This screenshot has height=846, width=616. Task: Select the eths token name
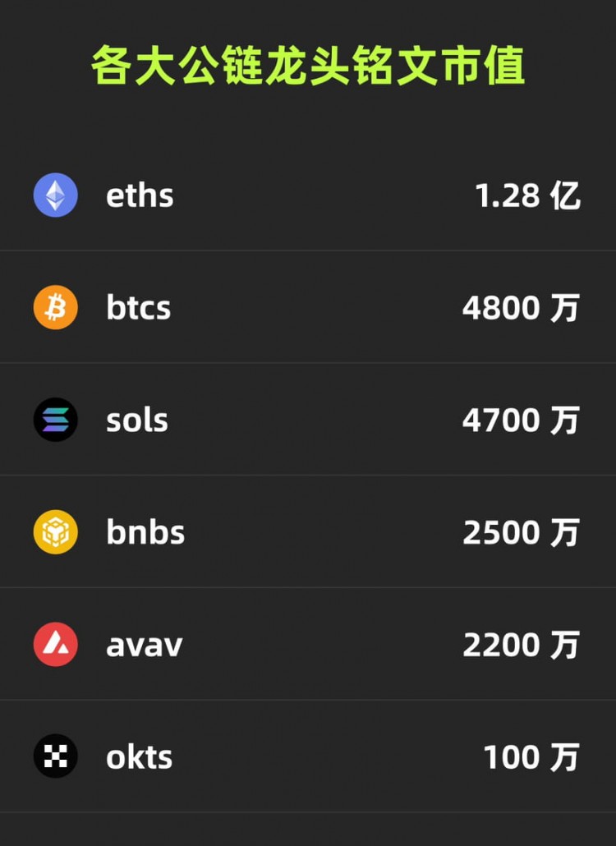[140, 195]
